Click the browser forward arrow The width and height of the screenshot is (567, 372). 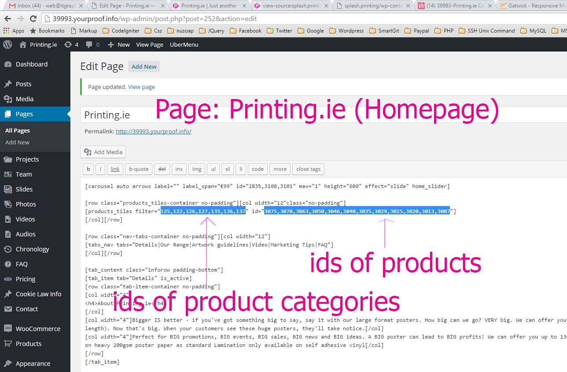(20, 19)
